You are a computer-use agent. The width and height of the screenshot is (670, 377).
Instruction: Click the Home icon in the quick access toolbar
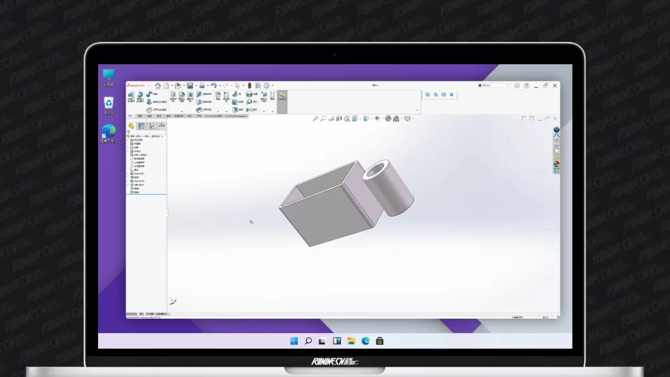point(158,86)
